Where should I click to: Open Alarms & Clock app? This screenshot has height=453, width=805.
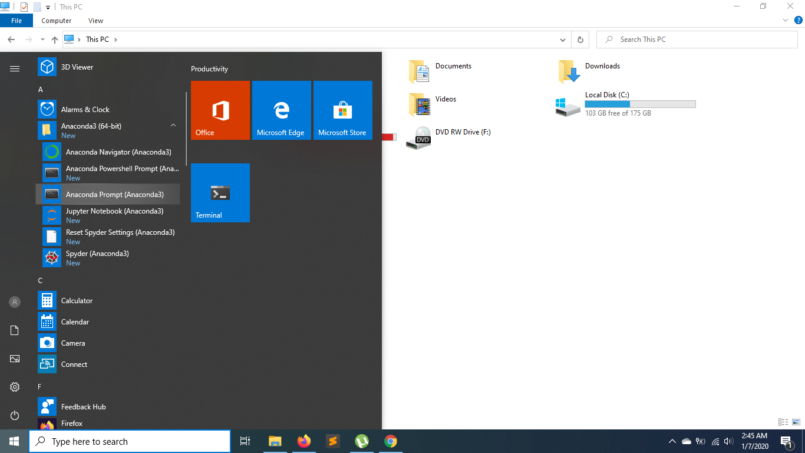109,109
